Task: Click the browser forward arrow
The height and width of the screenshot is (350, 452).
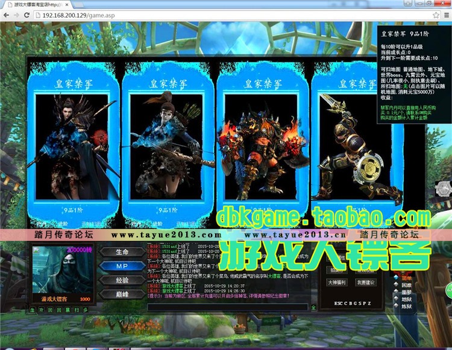Action: [16, 15]
